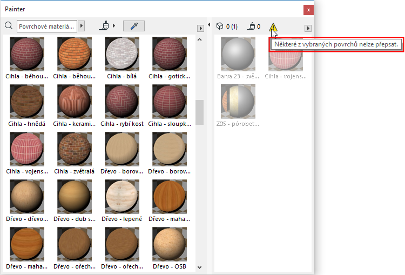
Task: Select the Cihla - bílá surface
Action: [x=122, y=54]
